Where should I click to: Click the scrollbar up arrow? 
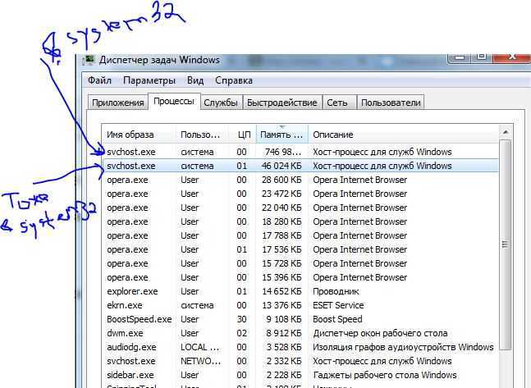click(x=506, y=132)
